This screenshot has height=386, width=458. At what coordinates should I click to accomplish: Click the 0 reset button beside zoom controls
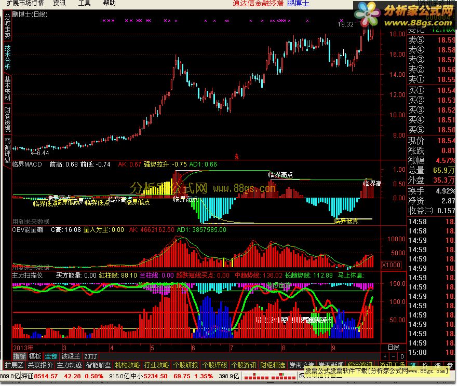tap(402, 356)
